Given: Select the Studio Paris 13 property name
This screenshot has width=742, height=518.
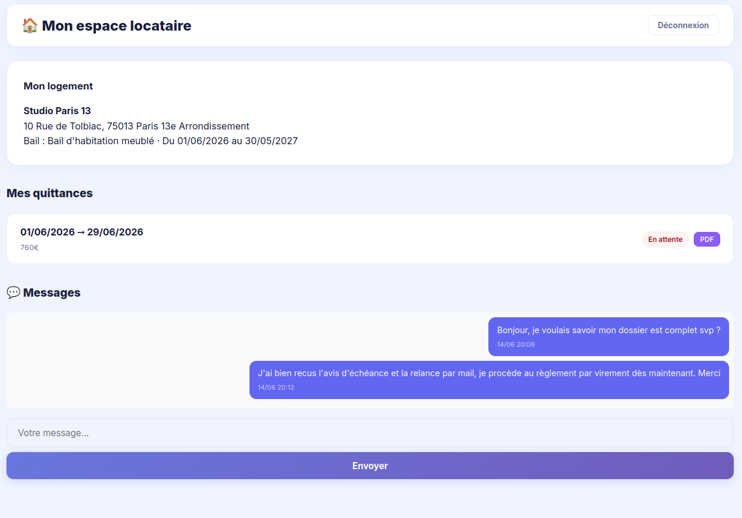Looking at the screenshot, I should [x=57, y=111].
